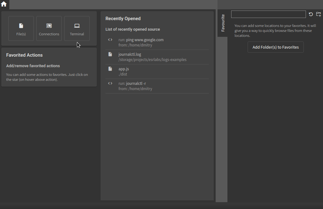Click the Favorited Actions heading

tap(24, 55)
